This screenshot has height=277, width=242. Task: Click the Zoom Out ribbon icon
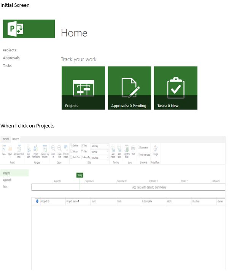[59, 151]
